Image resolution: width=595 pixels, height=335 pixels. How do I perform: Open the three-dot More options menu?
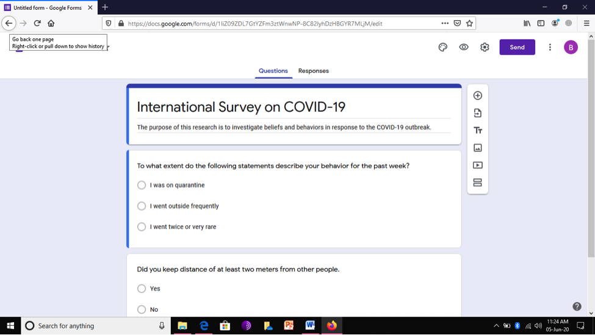(550, 47)
